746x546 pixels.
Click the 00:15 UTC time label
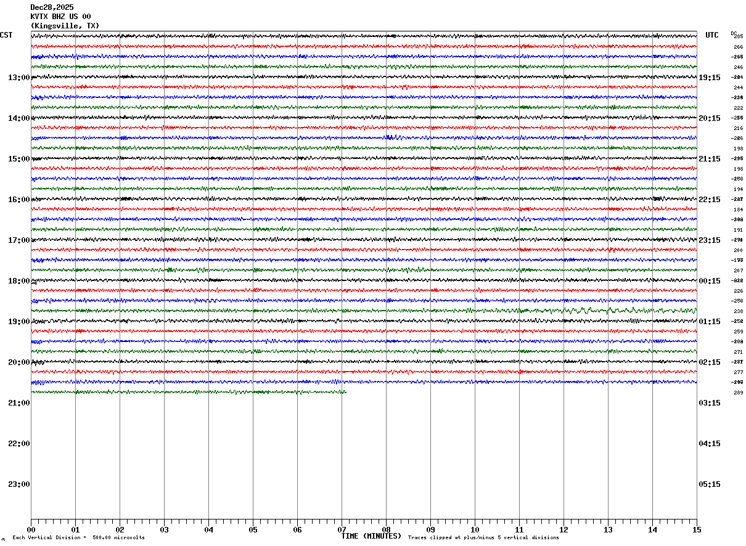point(710,281)
